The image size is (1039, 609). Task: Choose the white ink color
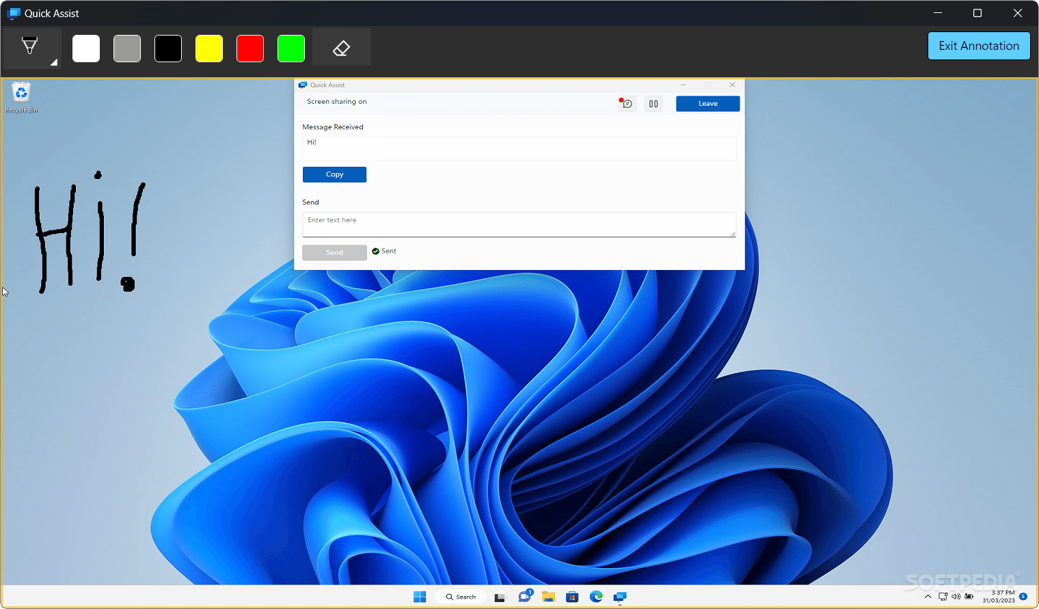(86, 49)
